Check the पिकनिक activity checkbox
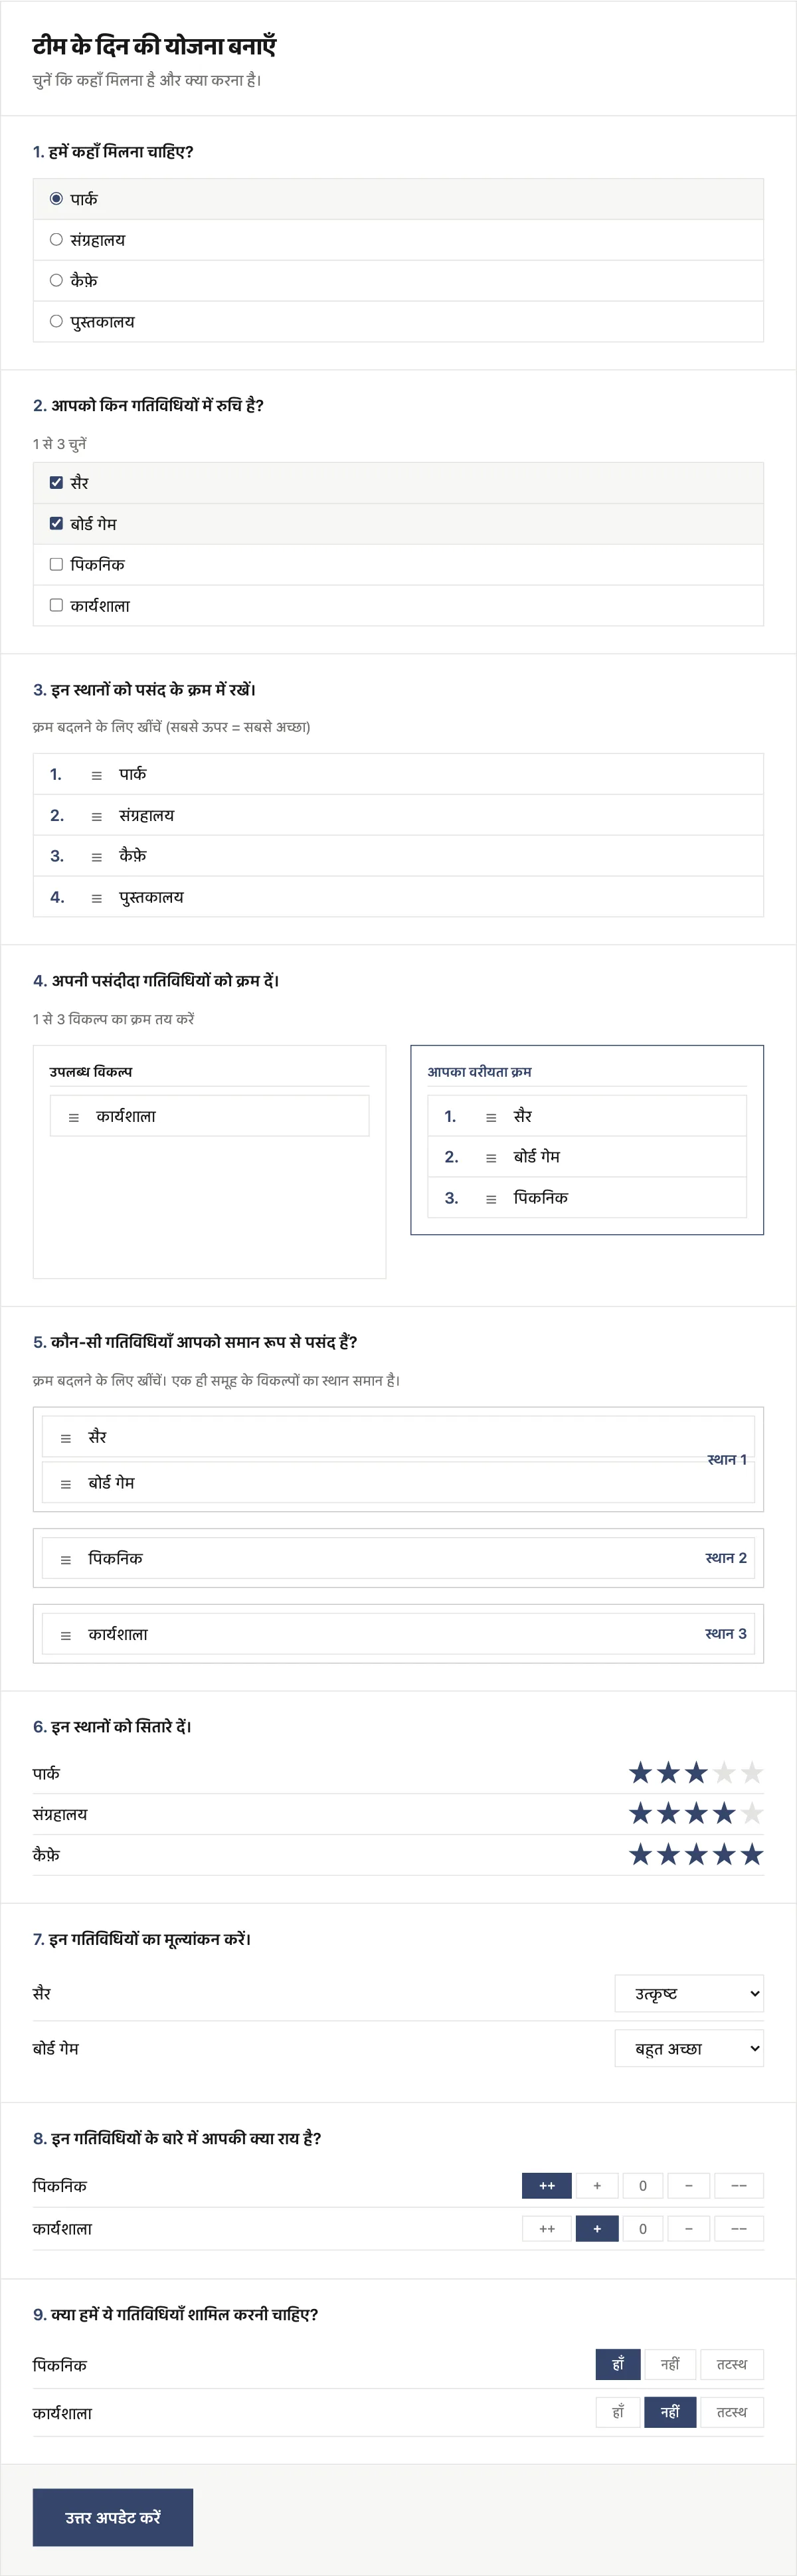Image resolution: width=797 pixels, height=2576 pixels. [x=56, y=564]
